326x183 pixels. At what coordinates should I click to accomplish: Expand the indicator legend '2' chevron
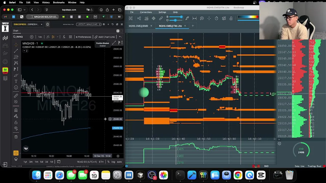(x=25, y=51)
